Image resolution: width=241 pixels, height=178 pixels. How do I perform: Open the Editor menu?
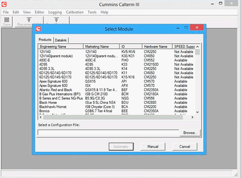tap(40, 12)
